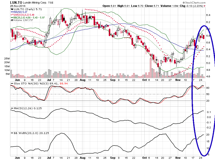Click the -0.2 label on the MACD axis
Viewport: 215px width, 160px height.
[209, 128]
